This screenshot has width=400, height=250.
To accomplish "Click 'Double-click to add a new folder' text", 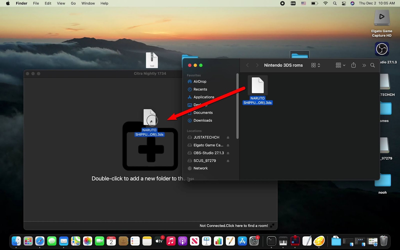I will pyautogui.click(x=137, y=178).
